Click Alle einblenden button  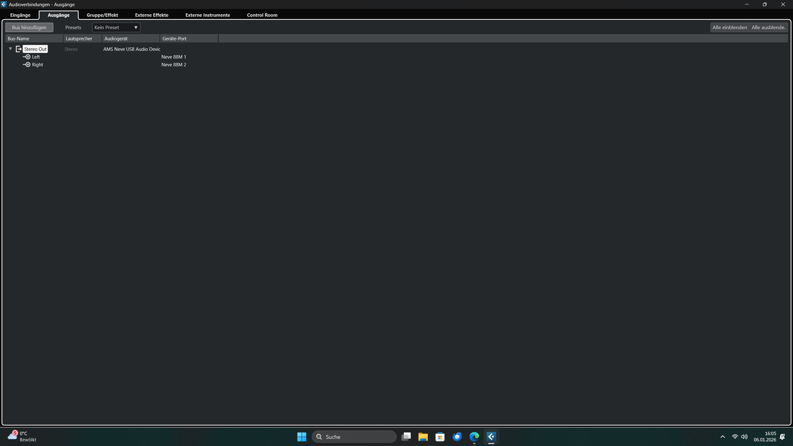click(729, 27)
